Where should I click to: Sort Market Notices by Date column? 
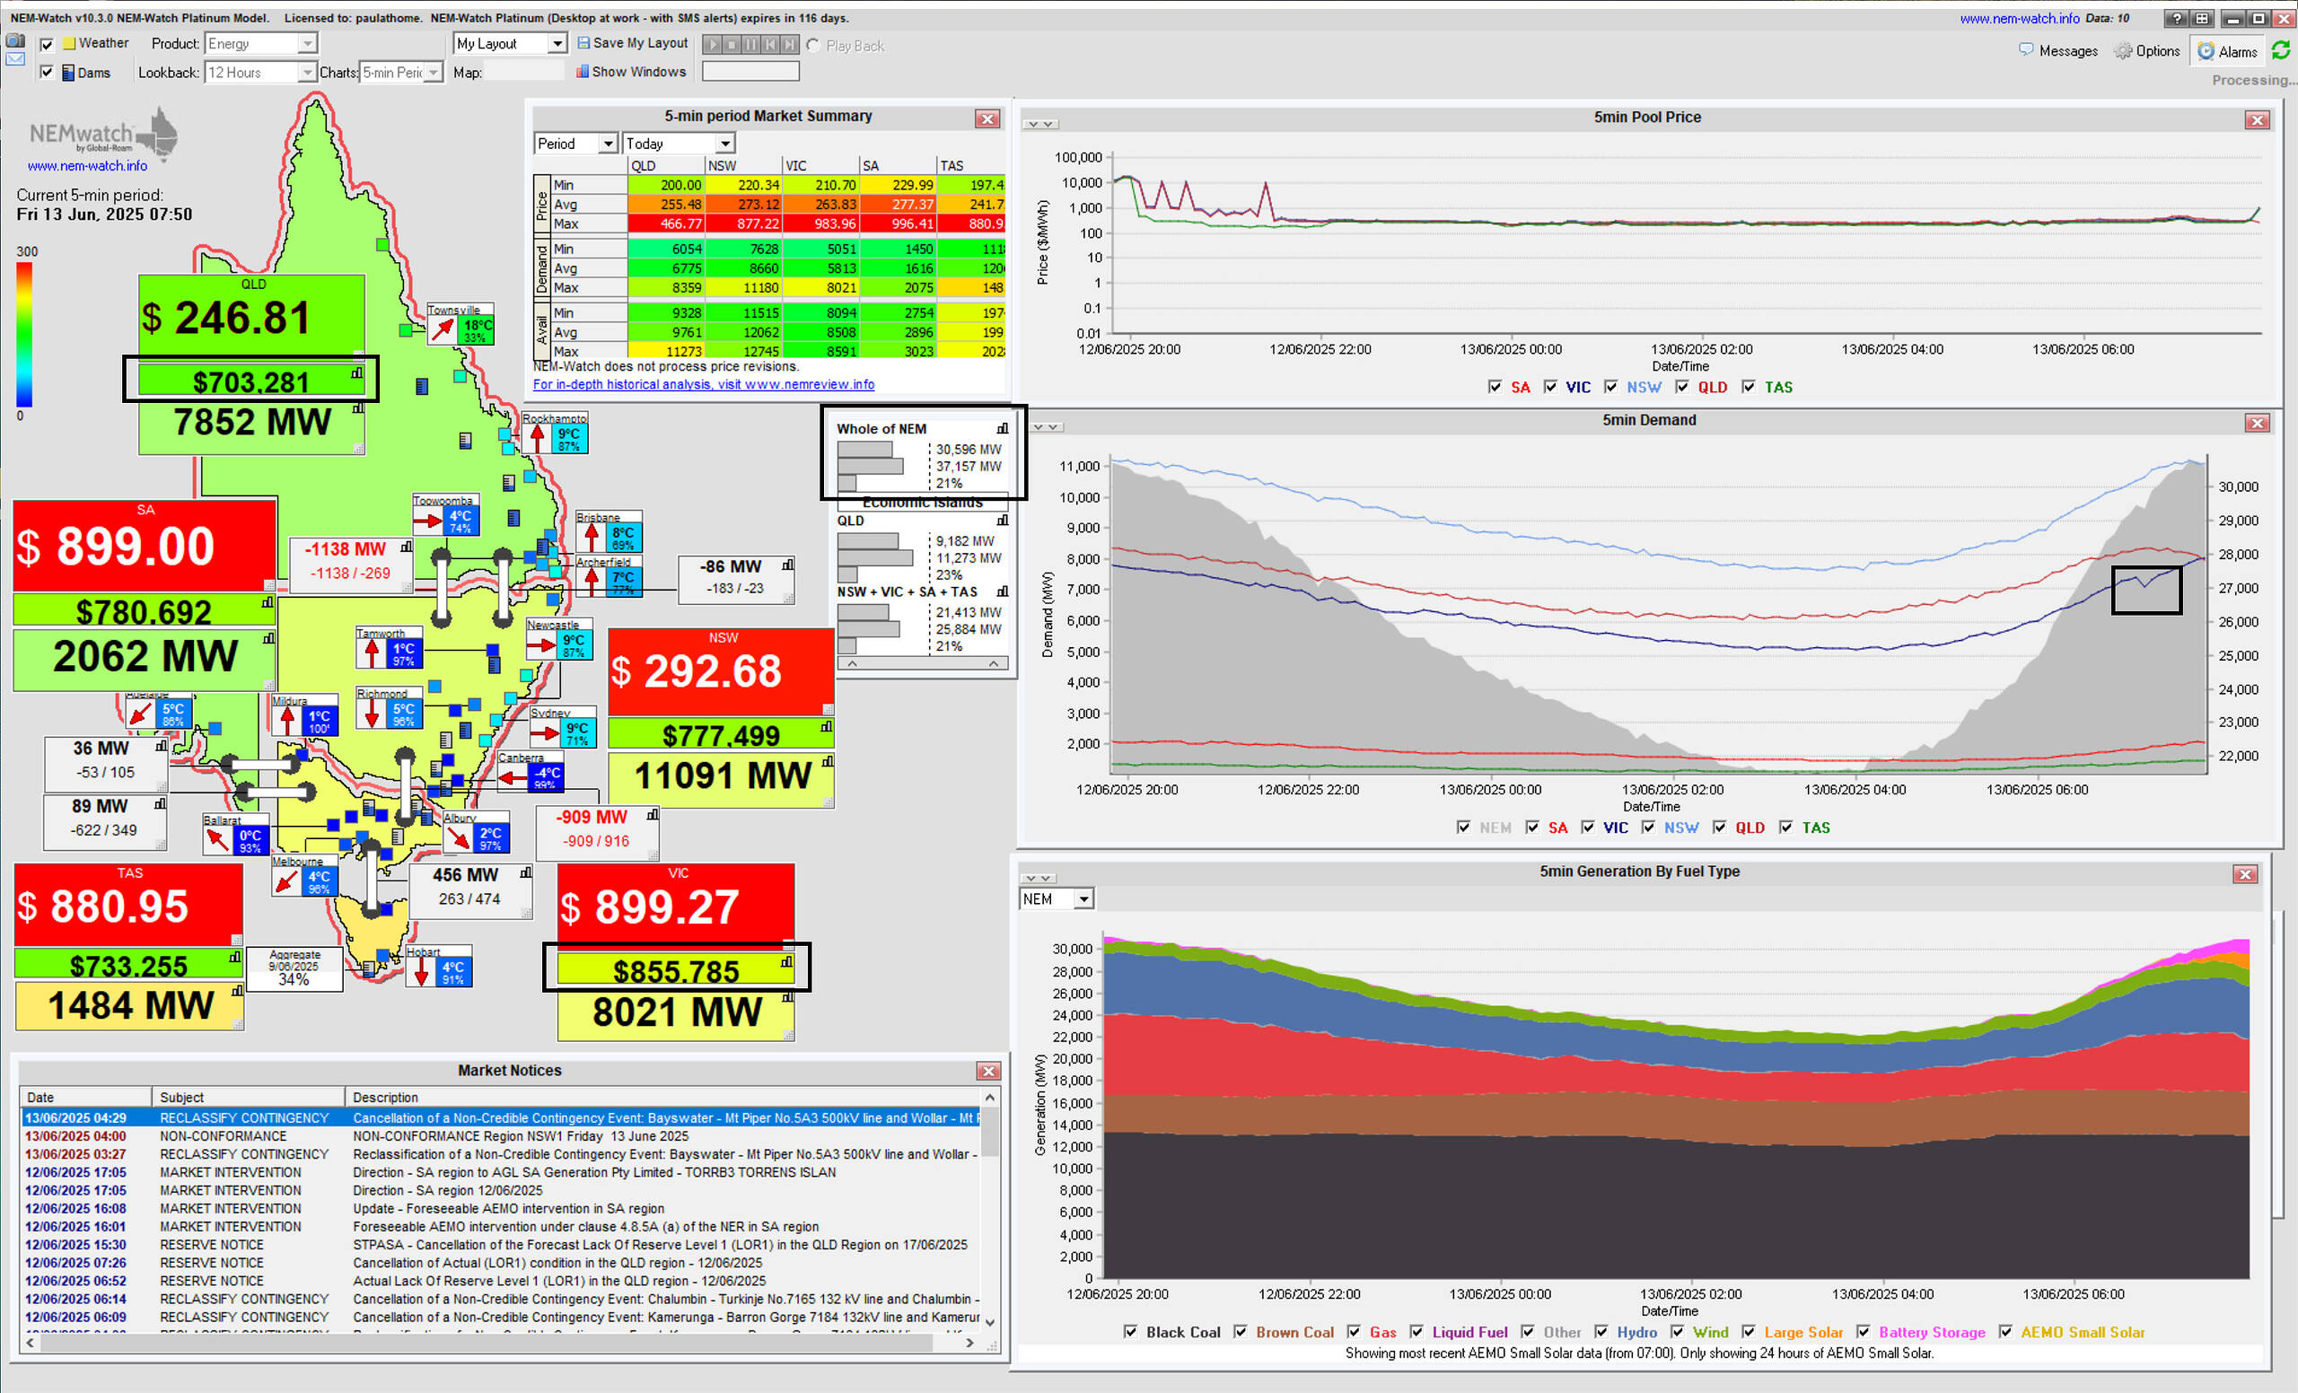tap(86, 1098)
